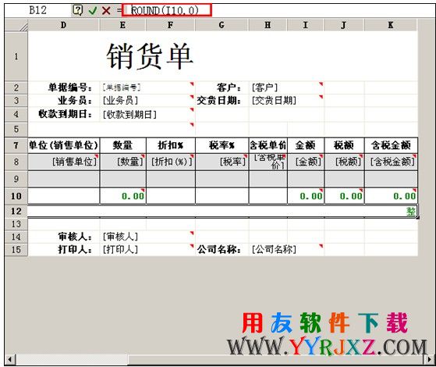Click the 客户: label cell
436x367 pixels.
point(222,87)
